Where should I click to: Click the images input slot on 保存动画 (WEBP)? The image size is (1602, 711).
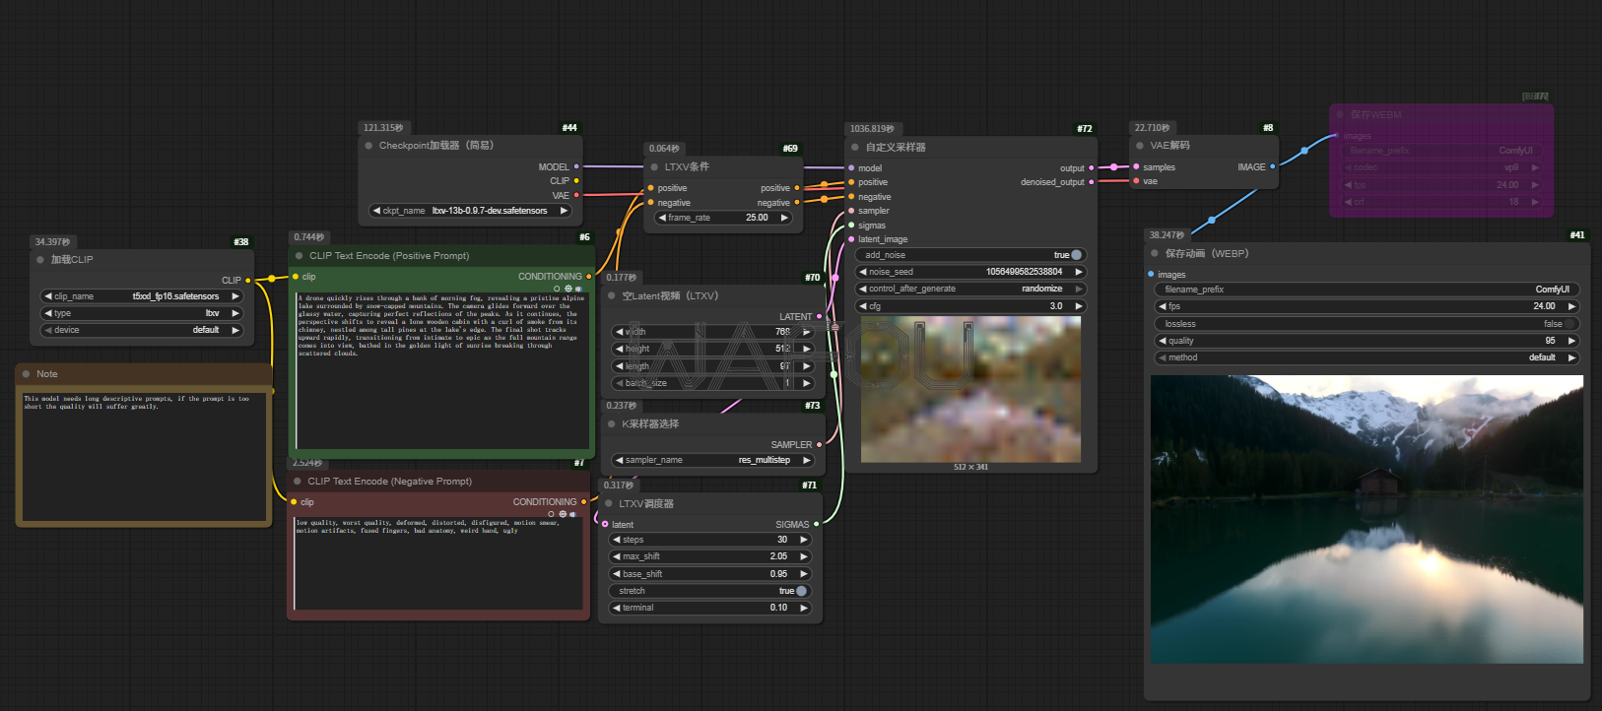tap(1151, 275)
